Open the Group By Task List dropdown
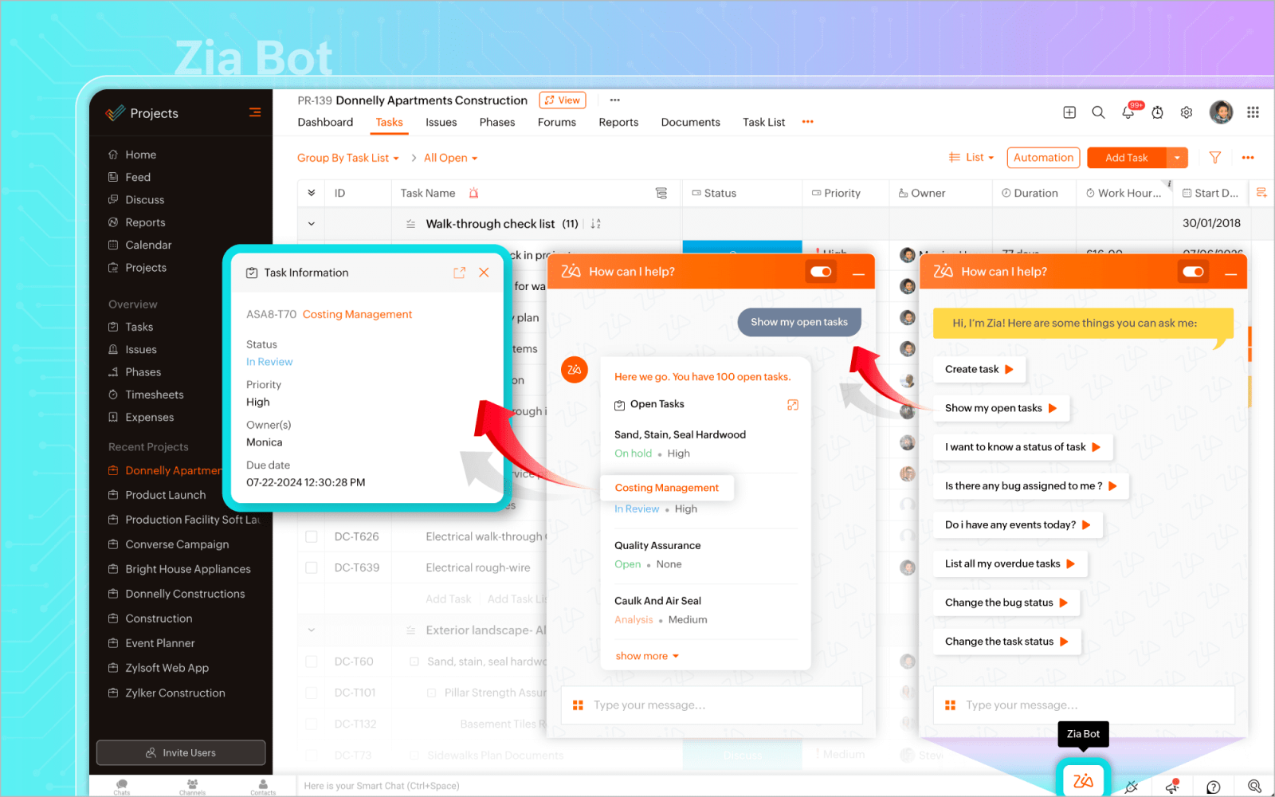This screenshot has width=1275, height=797. [348, 158]
